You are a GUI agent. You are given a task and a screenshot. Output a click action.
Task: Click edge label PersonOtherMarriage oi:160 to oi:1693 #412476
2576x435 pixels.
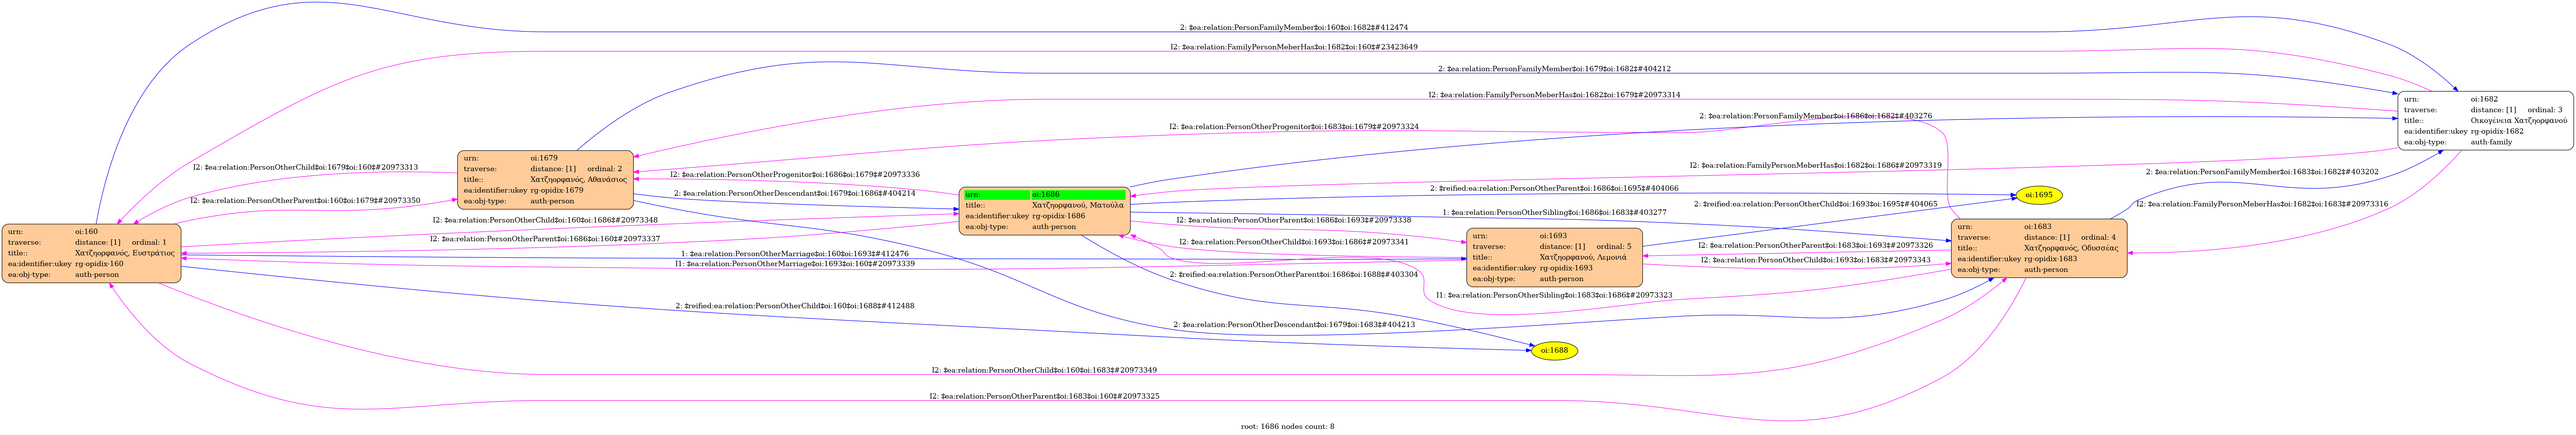794,254
